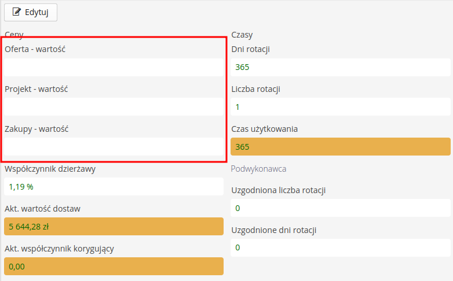Click the 'Czas użytkowania' label text
The width and height of the screenshot is (453, 281).
pos(264,129)
